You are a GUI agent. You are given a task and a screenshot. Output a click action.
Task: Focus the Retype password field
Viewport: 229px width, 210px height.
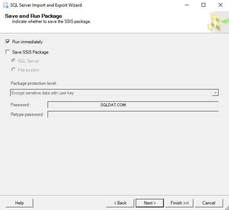click(x=133, y=114)
